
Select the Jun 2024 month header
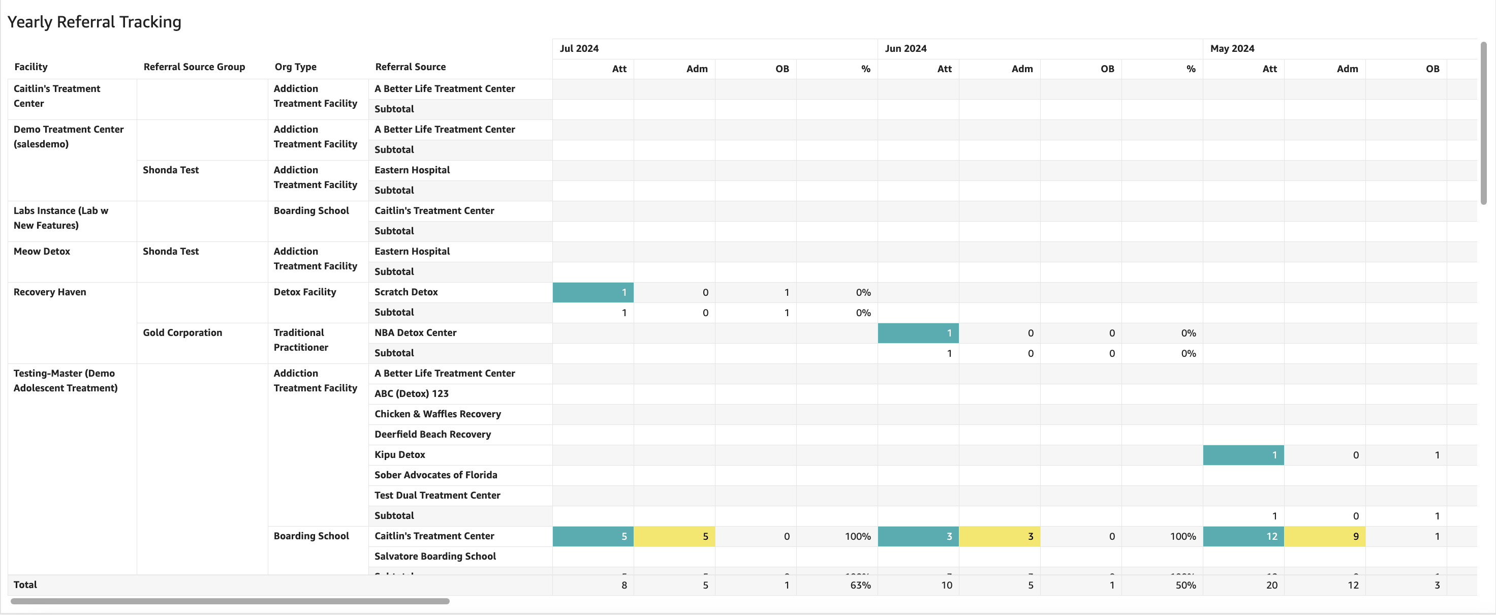click(x=905, y=49)
